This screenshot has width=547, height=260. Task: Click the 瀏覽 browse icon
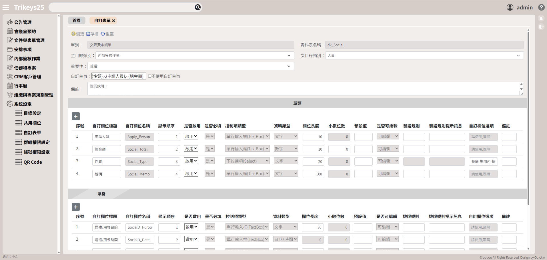(73, 34)
